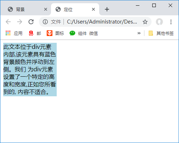This screenshot has width=179, height=143.
Task: Open the 组件 微信 bookmark
Action: point(83,33)
